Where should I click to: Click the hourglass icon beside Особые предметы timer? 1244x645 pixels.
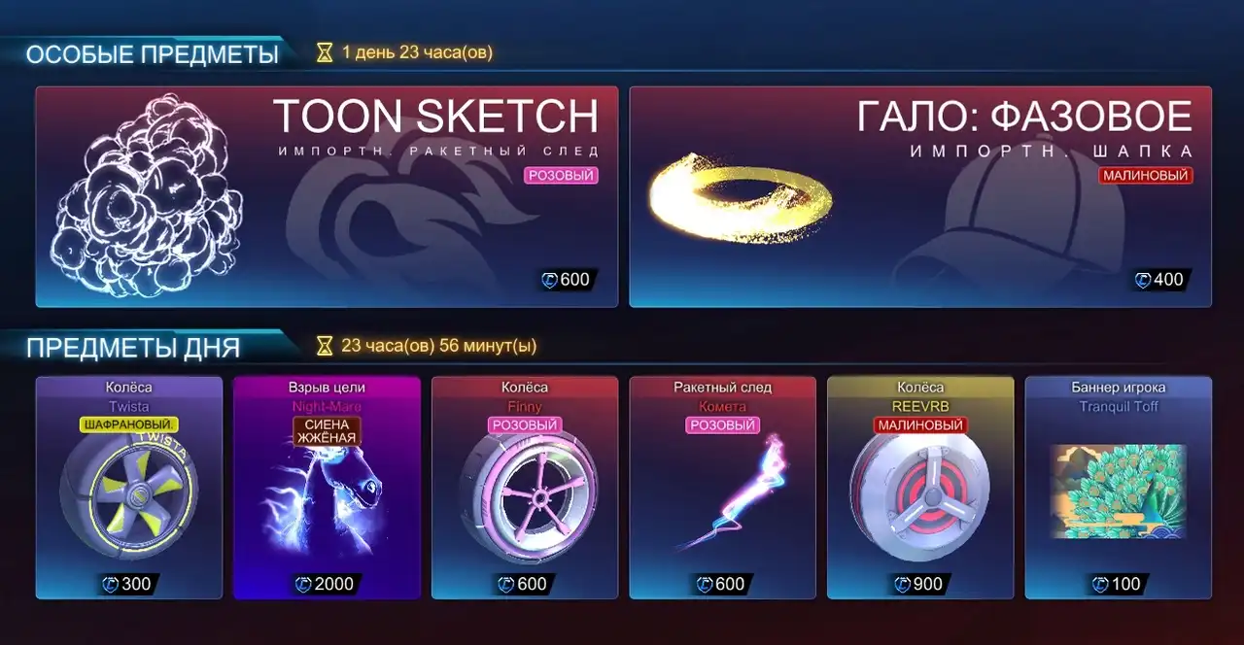click(x=325, y=52)
